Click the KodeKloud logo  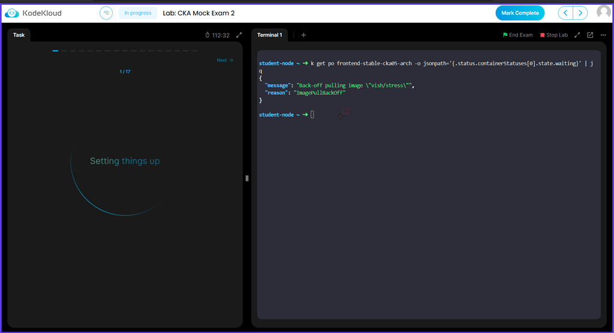(34, 13)
